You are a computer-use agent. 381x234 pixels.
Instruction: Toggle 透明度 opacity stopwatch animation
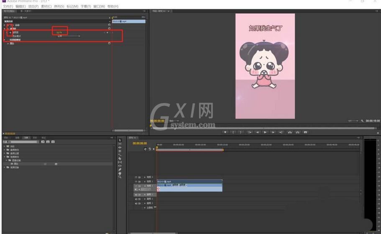[10, 33]
